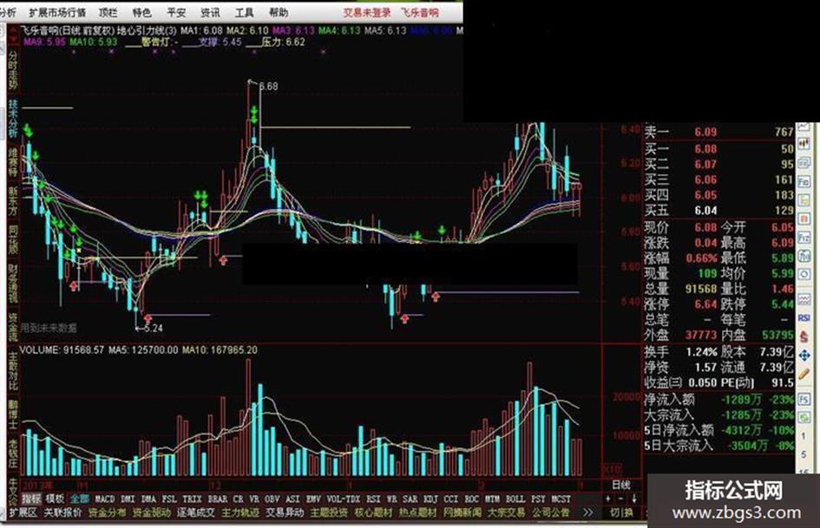Open the 帮助 menu
This screenshot has height=528, width=820.
point(279,12)
